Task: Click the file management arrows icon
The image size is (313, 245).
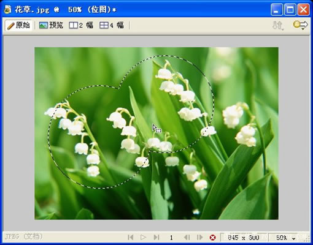Action: [x=278, y=26]
